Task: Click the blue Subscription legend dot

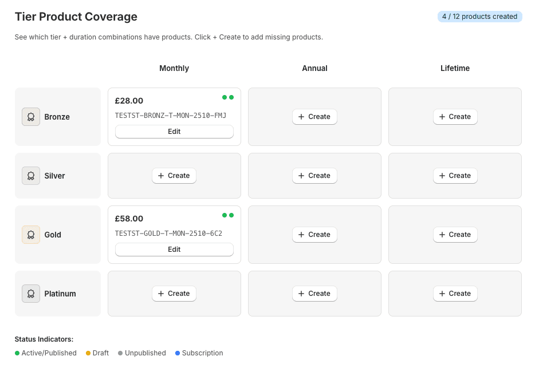Action: 178,353
